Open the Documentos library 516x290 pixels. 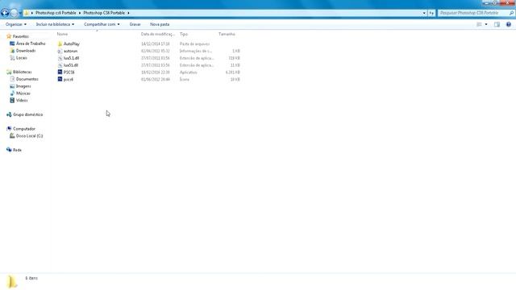pos(27,79)
